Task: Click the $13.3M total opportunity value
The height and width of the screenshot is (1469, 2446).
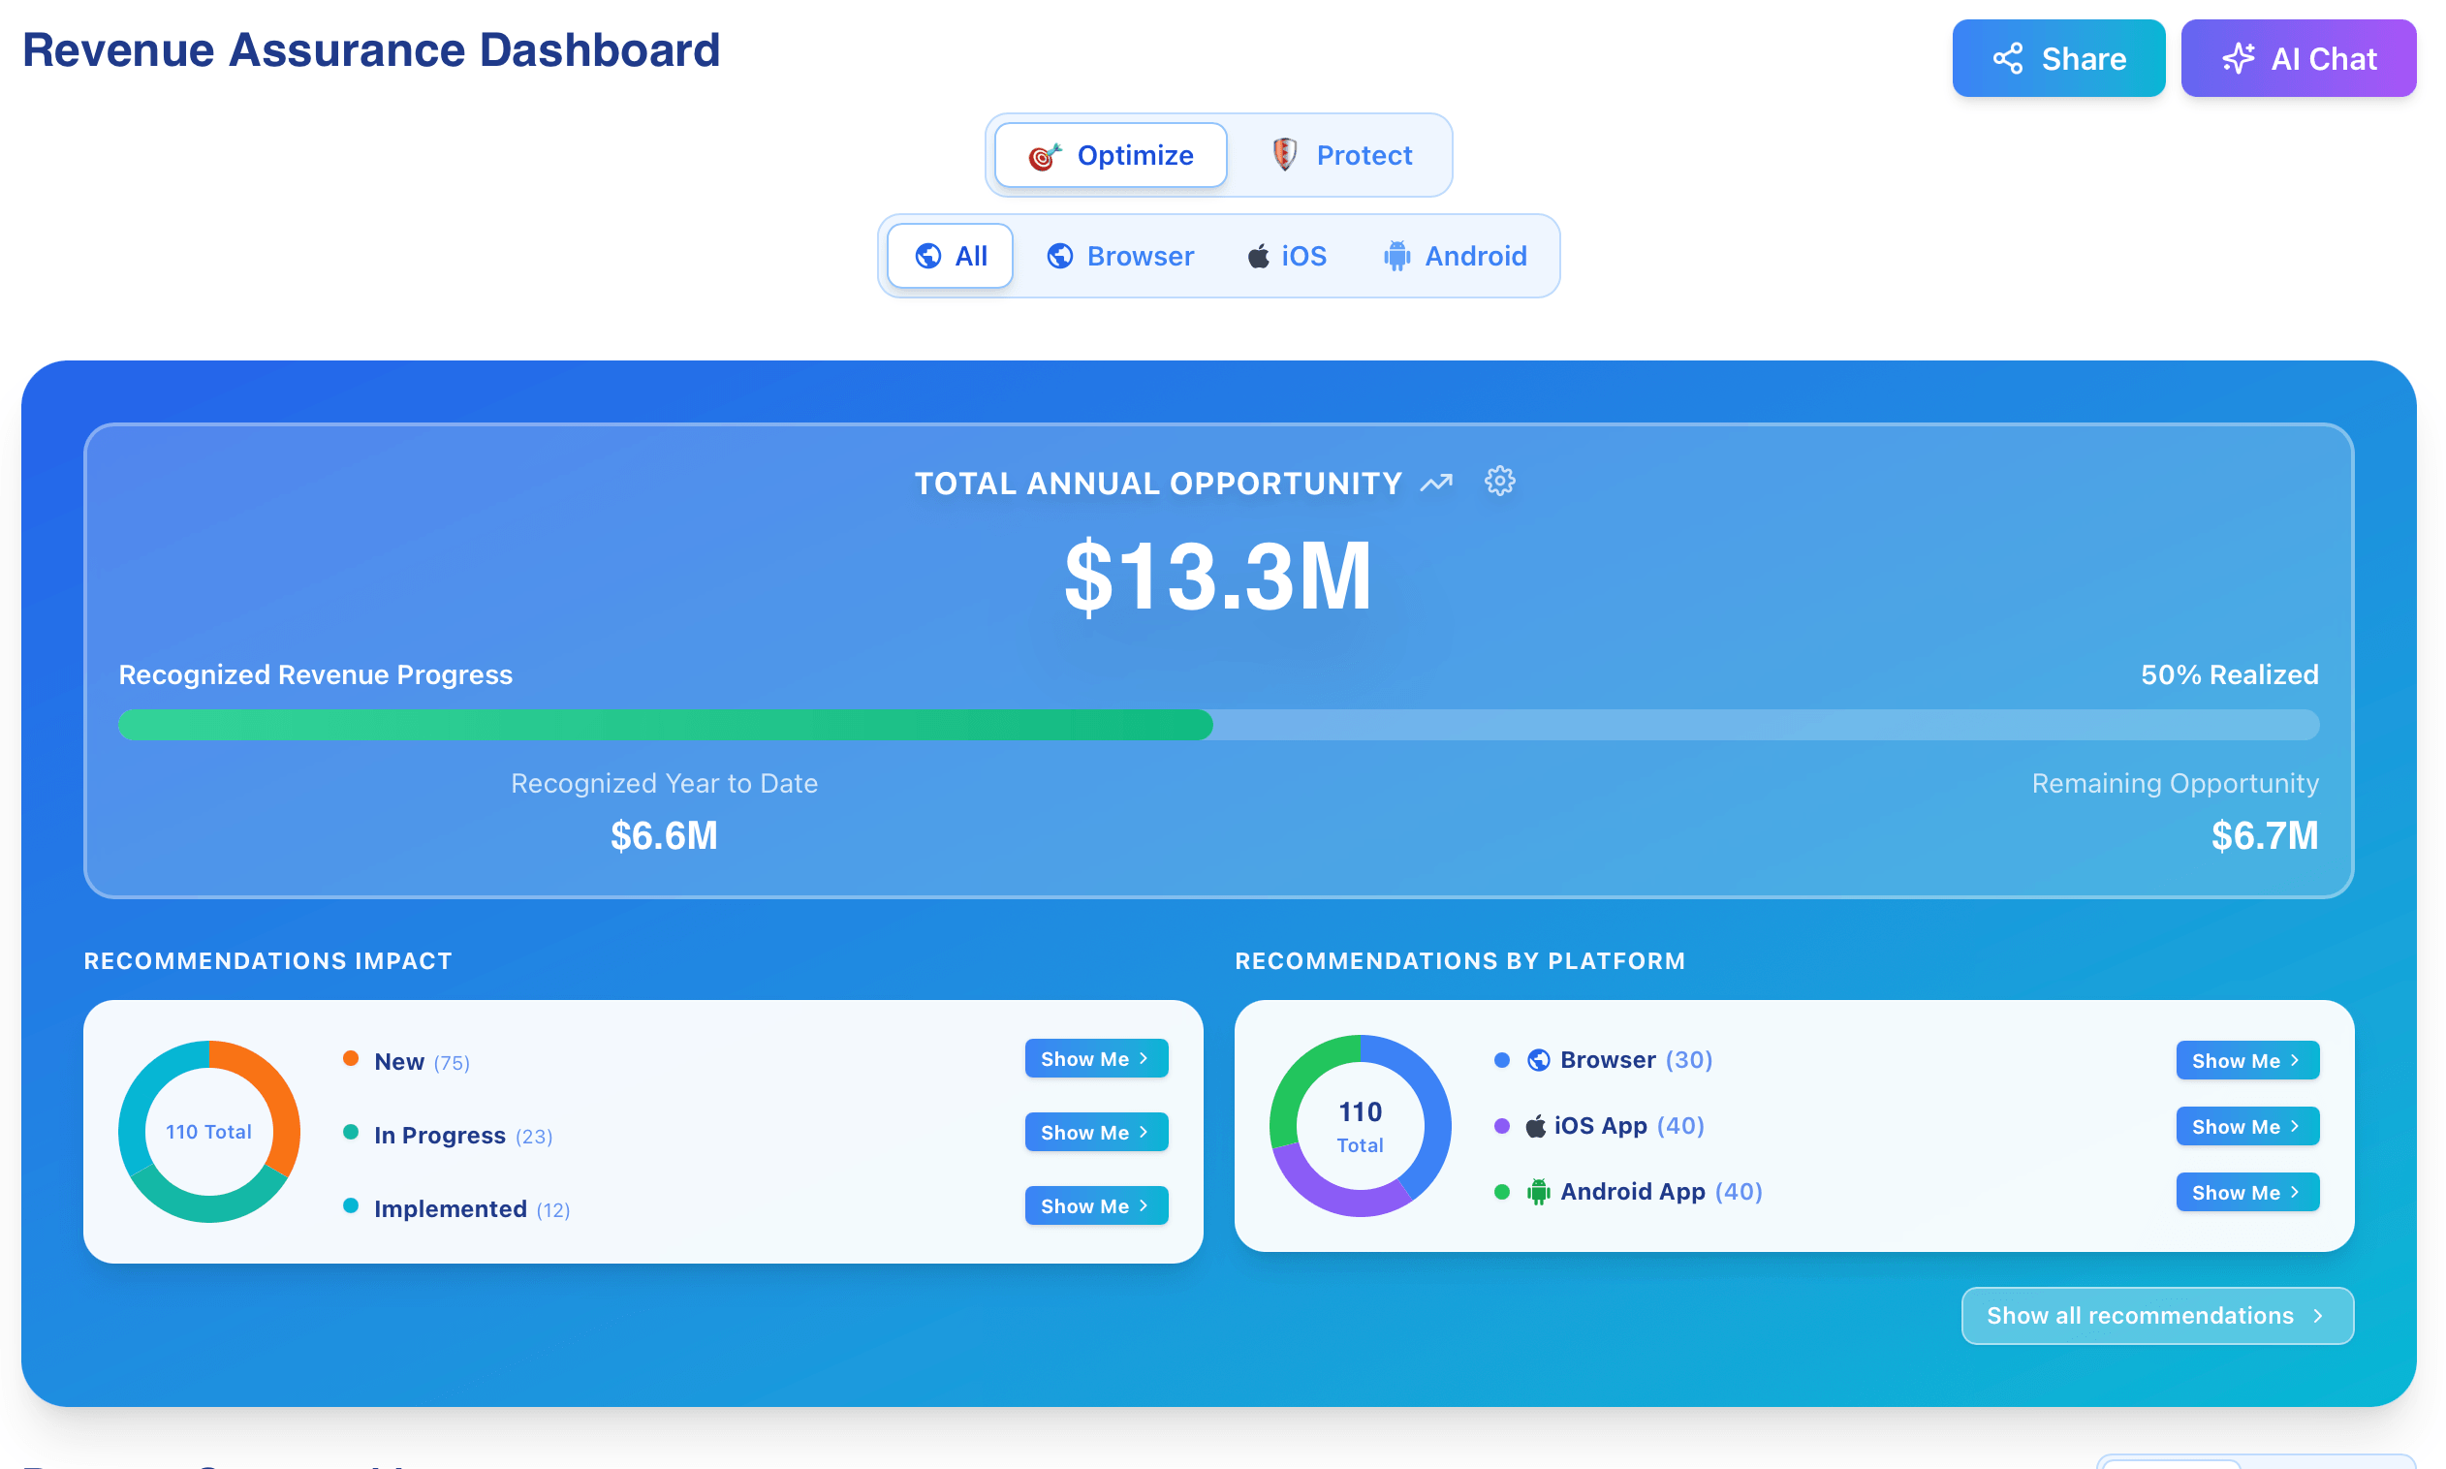Action: [1218, 577]
